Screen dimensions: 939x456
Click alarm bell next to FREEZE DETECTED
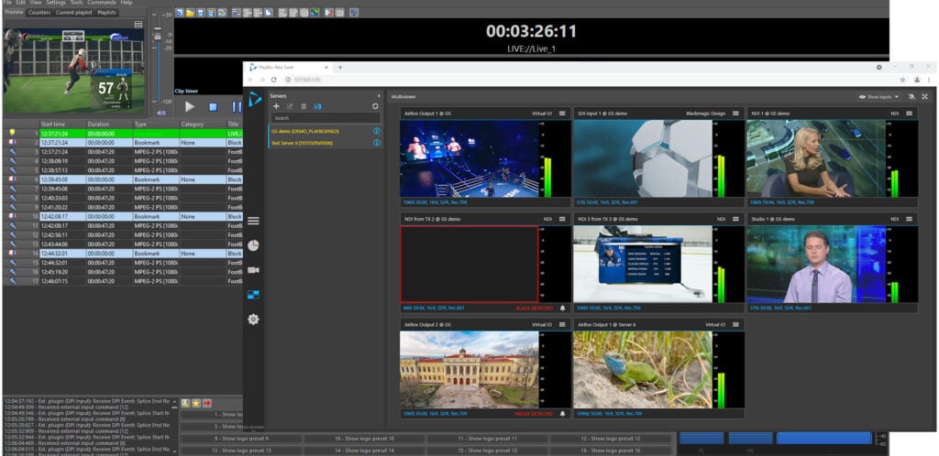562,414
